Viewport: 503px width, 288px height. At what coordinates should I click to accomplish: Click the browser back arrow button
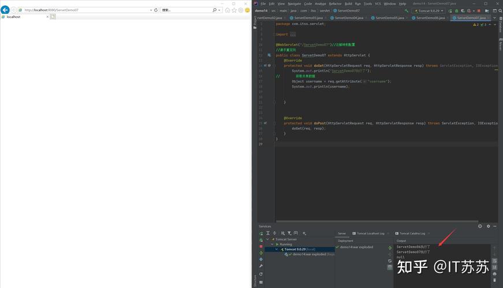5,10
